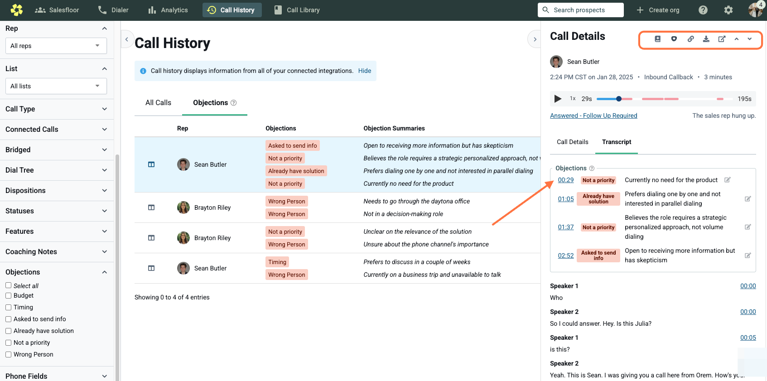
Task: Open the All reps dropdown
Action: [x=56, y=46]
